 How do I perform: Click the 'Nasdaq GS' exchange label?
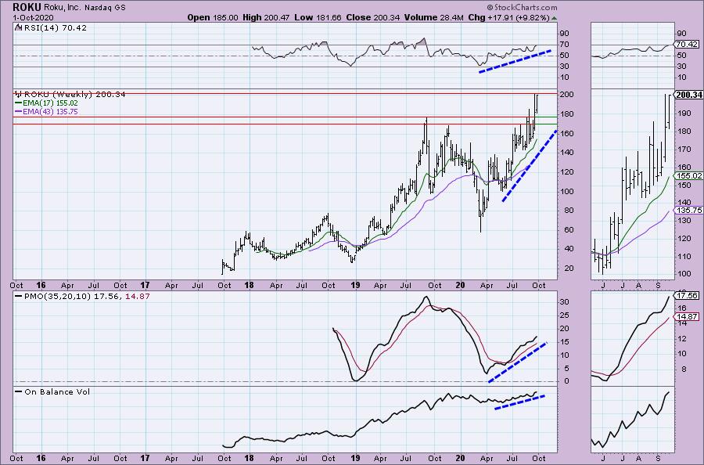point(105,8)
